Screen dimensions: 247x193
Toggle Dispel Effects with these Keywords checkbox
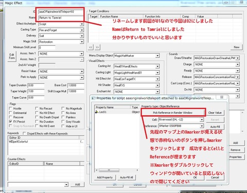(24, 133)
